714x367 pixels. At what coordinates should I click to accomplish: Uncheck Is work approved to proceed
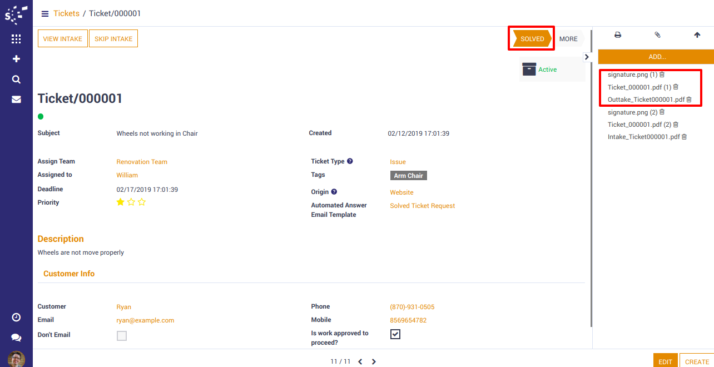point(395,334)
